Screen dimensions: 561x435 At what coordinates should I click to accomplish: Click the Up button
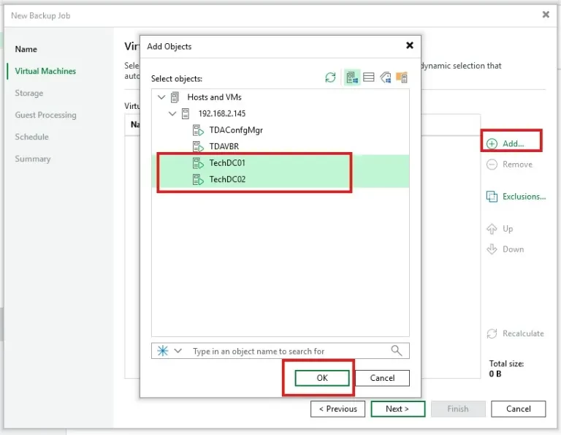pyautogui.click(x=500, y=228)
